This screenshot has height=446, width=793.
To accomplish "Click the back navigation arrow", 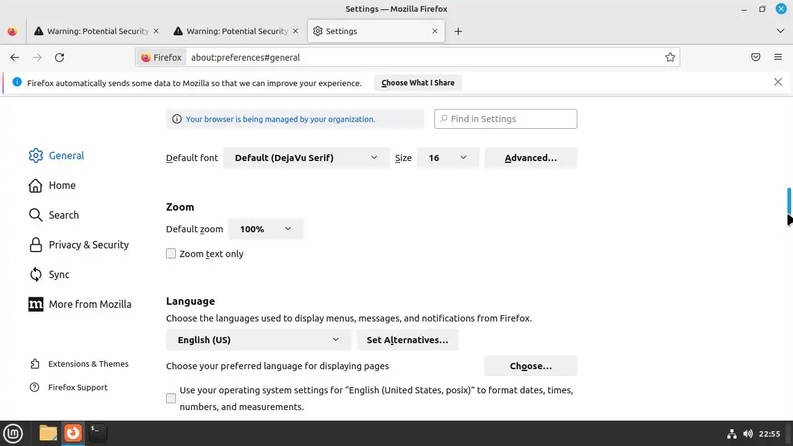I will [x=15, y=58].
